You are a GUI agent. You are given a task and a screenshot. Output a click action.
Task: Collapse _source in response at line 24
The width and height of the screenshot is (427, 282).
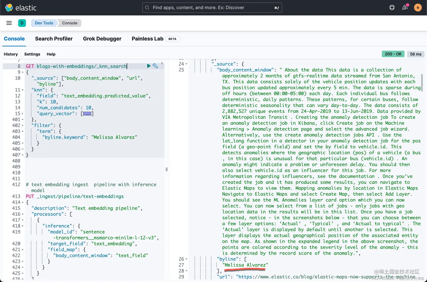(x=186, y=64)
